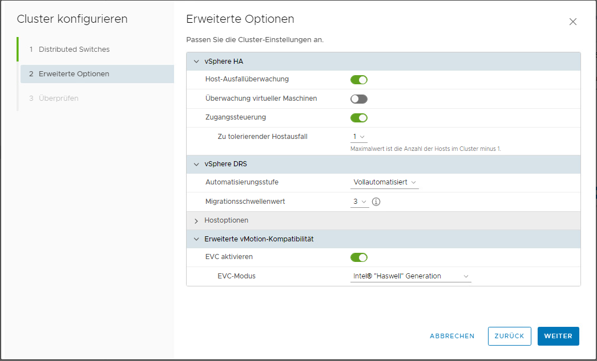Expand the Hostoptionen section
597x361 pixels.
pyautogui.click(x=196, y=221)
